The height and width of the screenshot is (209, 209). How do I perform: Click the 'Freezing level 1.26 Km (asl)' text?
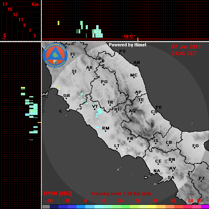point(121,194)
